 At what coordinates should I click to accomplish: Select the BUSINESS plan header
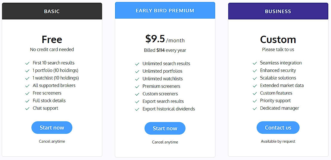tap(278, 11)
